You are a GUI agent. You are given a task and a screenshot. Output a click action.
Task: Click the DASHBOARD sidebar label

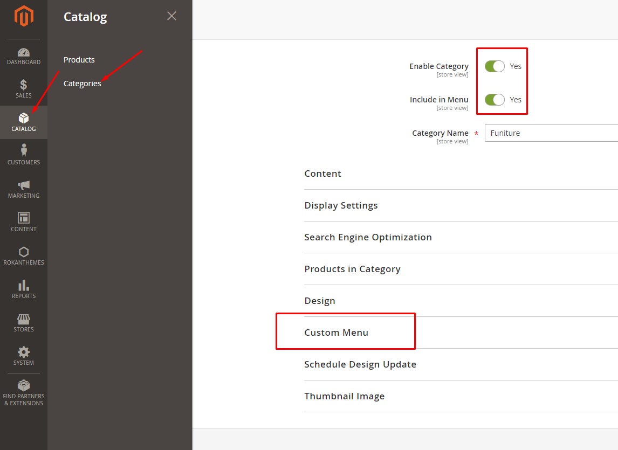pyautogui.click(x=24, y=63)
